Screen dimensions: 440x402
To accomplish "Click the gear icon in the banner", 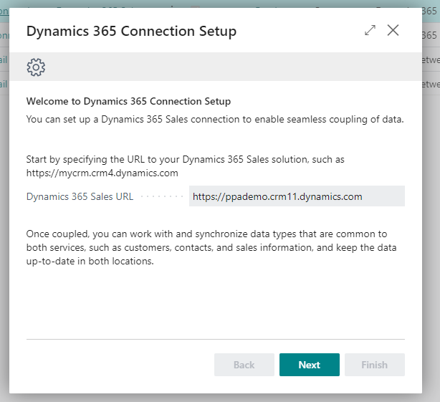I will (36, 67).
